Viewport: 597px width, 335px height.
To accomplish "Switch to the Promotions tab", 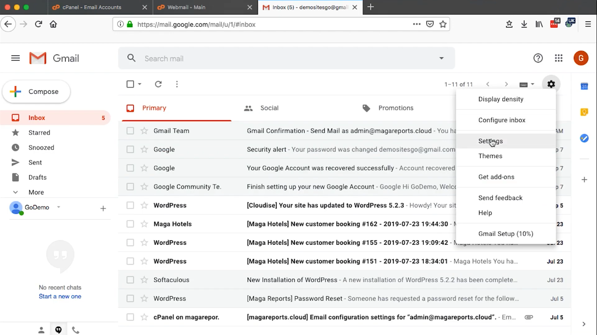I will click(388, 108).
